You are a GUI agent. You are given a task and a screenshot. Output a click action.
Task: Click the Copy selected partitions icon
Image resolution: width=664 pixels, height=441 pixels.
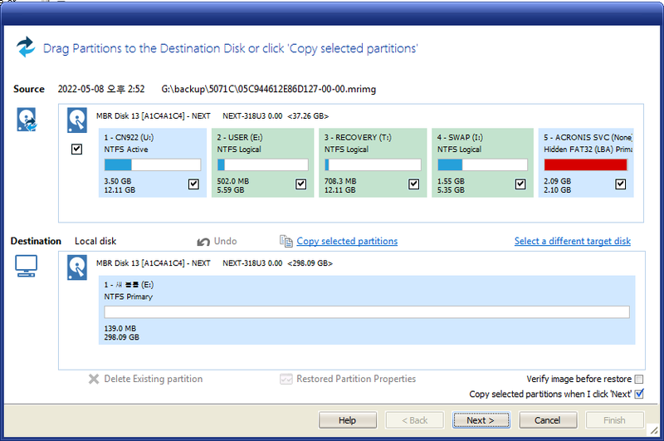click(x=286, y=242)
